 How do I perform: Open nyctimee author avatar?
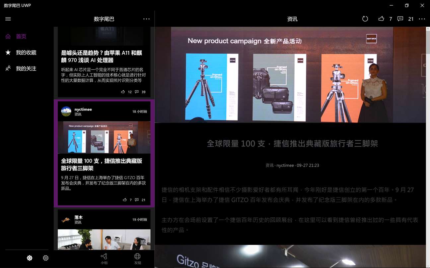pos(66,112)
